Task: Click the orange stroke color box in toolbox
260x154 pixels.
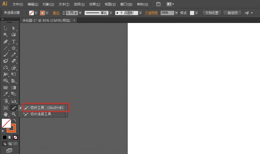Action: (x=11, y=128)
